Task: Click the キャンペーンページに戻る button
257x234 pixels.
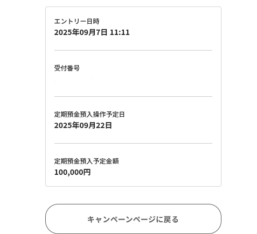Action: click(x=133, y=219)
